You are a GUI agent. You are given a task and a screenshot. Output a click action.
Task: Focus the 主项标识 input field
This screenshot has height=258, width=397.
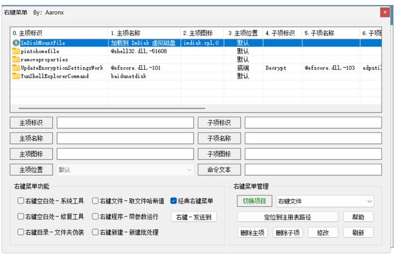(x=125, y=123)
